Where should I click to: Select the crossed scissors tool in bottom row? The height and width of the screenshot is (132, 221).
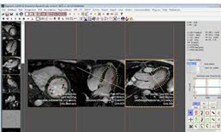pos(191,126)
